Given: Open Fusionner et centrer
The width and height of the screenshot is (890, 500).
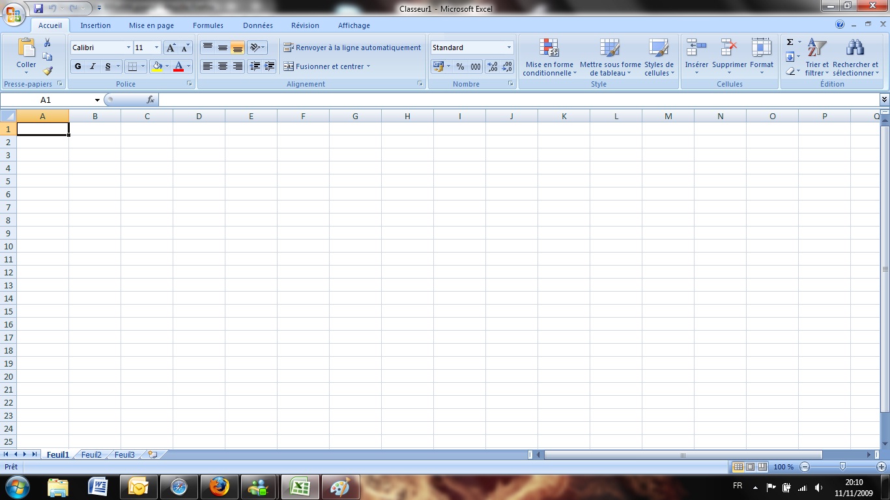Looking at the screenshot, I should [323, 66].
